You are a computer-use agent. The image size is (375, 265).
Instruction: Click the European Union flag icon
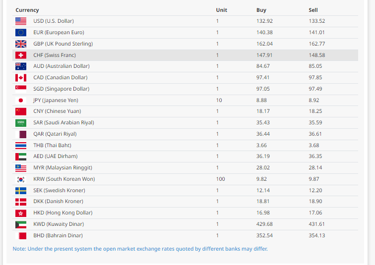click(x=21, y=32)
